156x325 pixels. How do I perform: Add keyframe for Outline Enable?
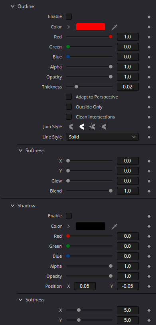(x=149, y=17)
